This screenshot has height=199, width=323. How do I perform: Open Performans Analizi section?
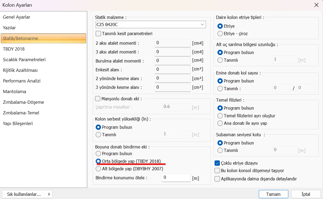pyautogui.click(x=43, y=81)
